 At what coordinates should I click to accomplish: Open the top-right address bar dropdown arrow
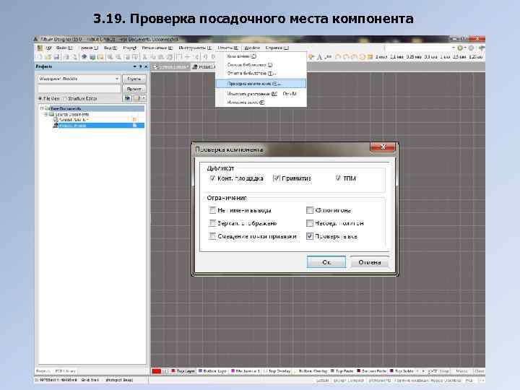(454, 48)
